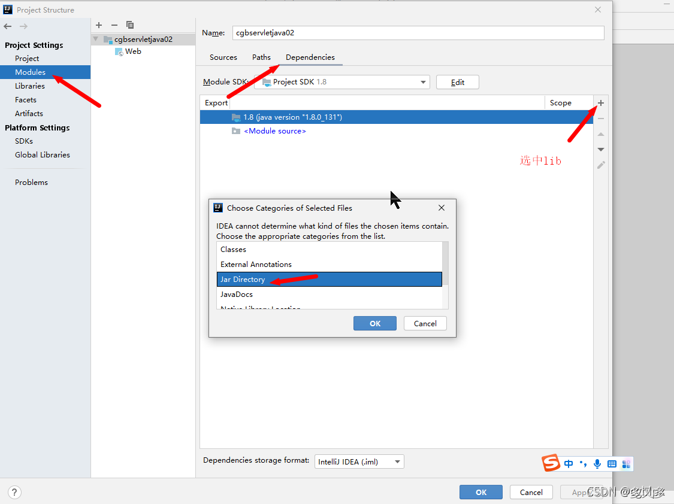Viewport: 674px width, 504px height.
Task: Click the Sogou input method S icon
Action: coord(551,463)
